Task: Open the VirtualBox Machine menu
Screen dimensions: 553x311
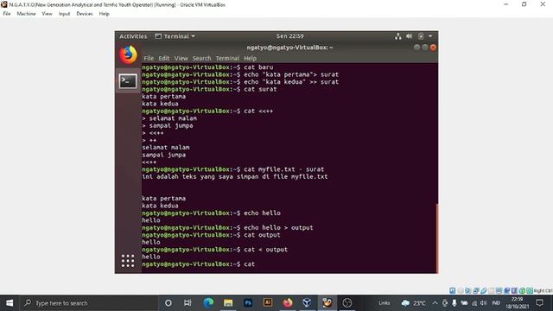Action: pyautogui.click(x=27, y=14)
